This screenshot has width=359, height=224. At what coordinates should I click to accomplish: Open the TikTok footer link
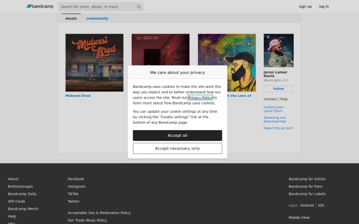click(x=73, y=194)
